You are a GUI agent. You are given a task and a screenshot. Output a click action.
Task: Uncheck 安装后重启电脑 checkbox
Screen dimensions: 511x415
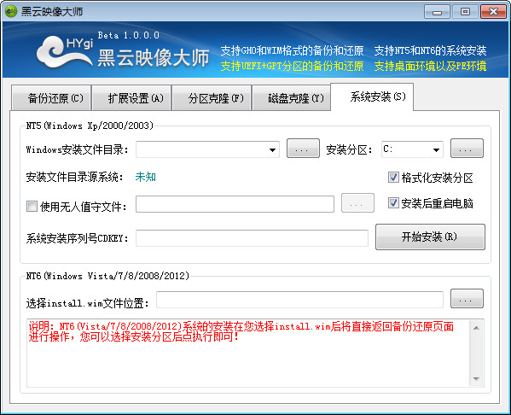(x=393, y=203)
